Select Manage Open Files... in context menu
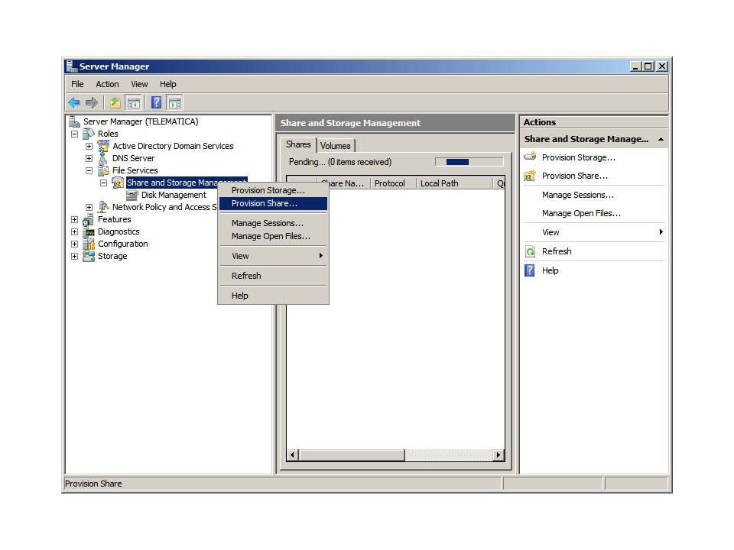 pyautogui.click(x=271, y=236)
